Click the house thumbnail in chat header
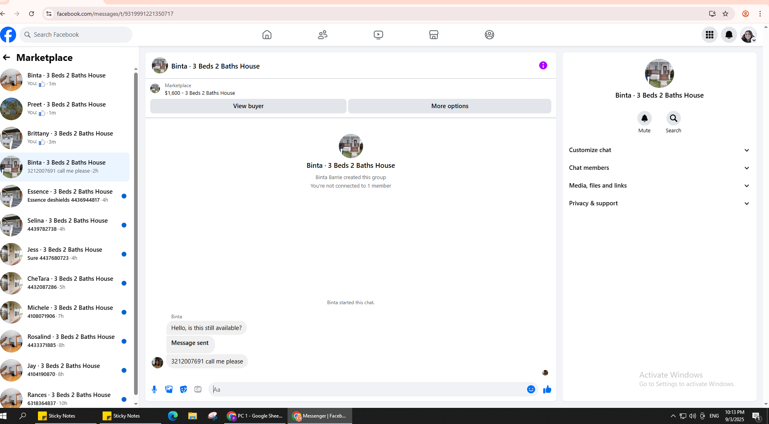 click(160, 65)
